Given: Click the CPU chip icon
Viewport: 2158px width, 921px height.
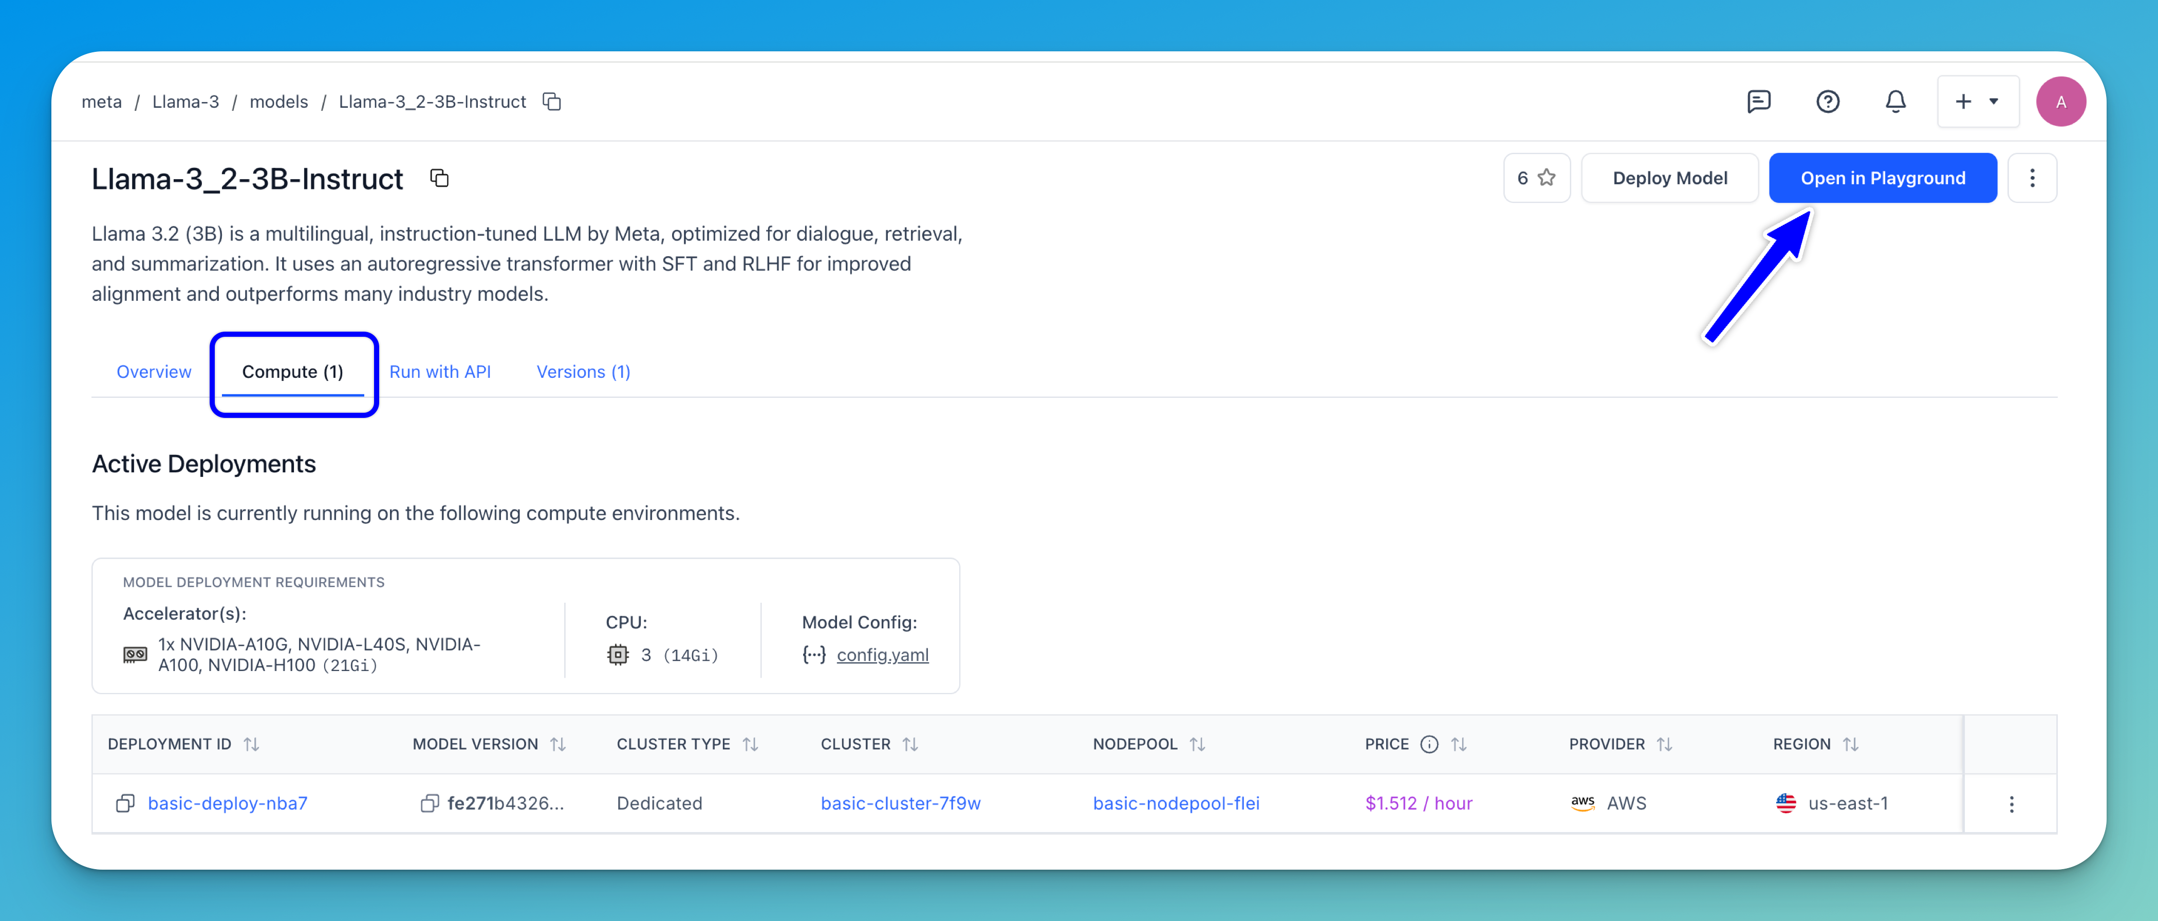Looking at the screenshot, I should tap(618, 655).
